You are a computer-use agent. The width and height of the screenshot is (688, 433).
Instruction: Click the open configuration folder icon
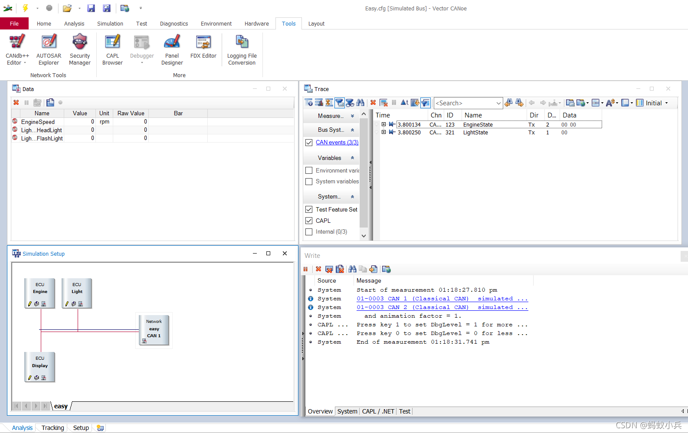pyautogui.click(x=67, y=8)
